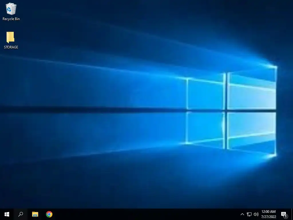
Task: Click the 'STORAGE' label text
Action: [x=11, y=47]
